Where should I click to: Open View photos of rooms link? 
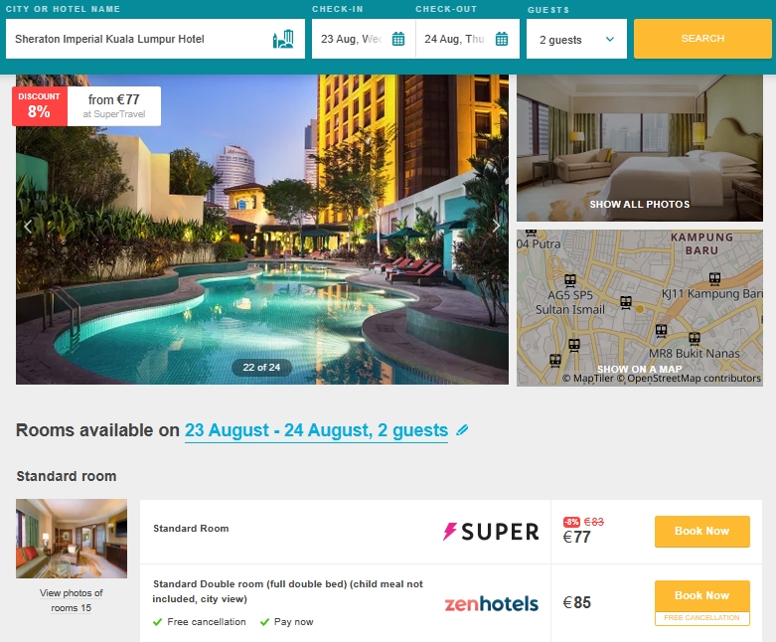point(72,600)
